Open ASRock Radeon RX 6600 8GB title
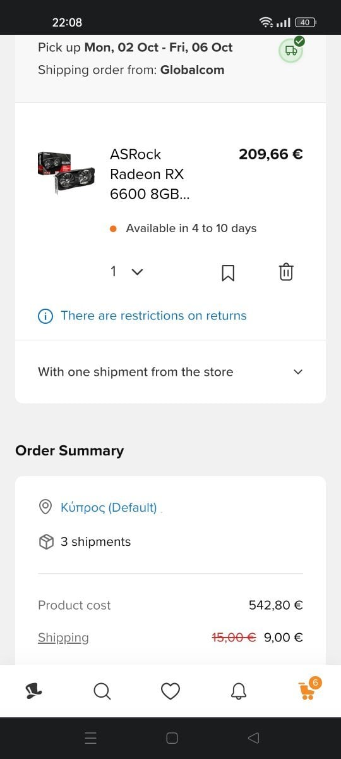This screenshot has height=759, width=341. coord(150,174)
